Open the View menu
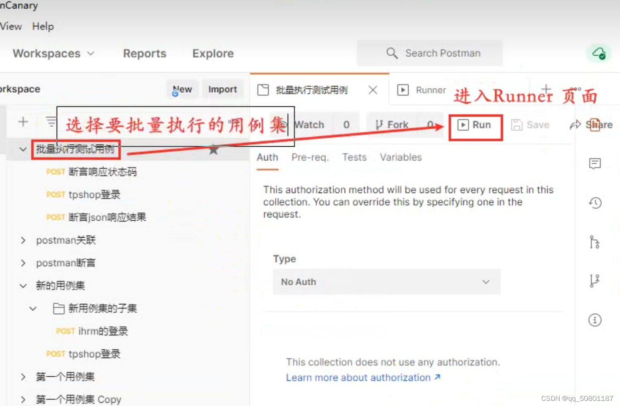Image resolution: width=620 pixels, height=406 pixels. pyautogui.click(x=11, y=26)
